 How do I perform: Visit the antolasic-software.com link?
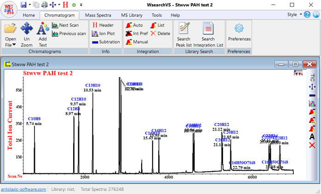[x=23, y=189]
